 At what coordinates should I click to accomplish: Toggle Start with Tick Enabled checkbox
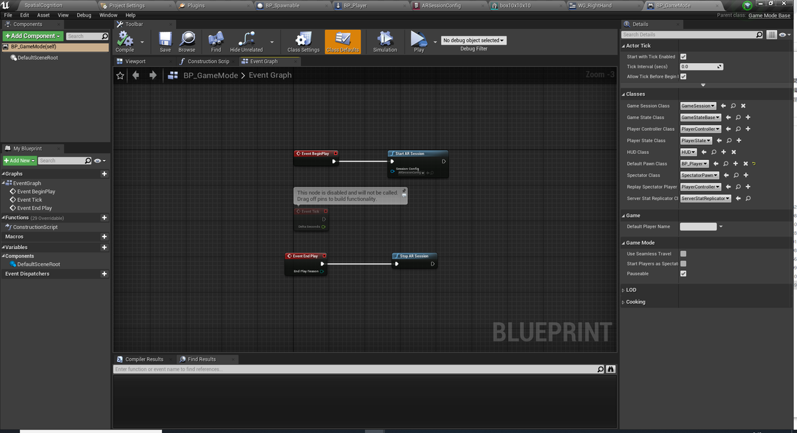tap(683, 56)
